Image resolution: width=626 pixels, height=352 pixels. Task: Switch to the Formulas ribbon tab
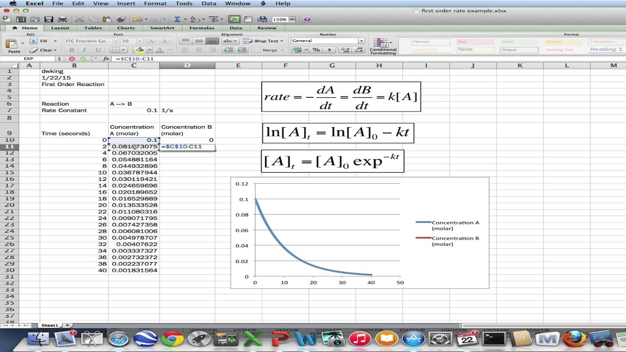[201, 28]
